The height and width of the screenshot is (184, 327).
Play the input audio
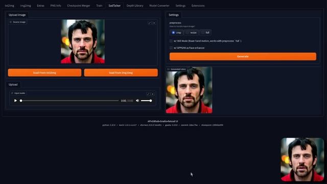click(x=15, y=101)
